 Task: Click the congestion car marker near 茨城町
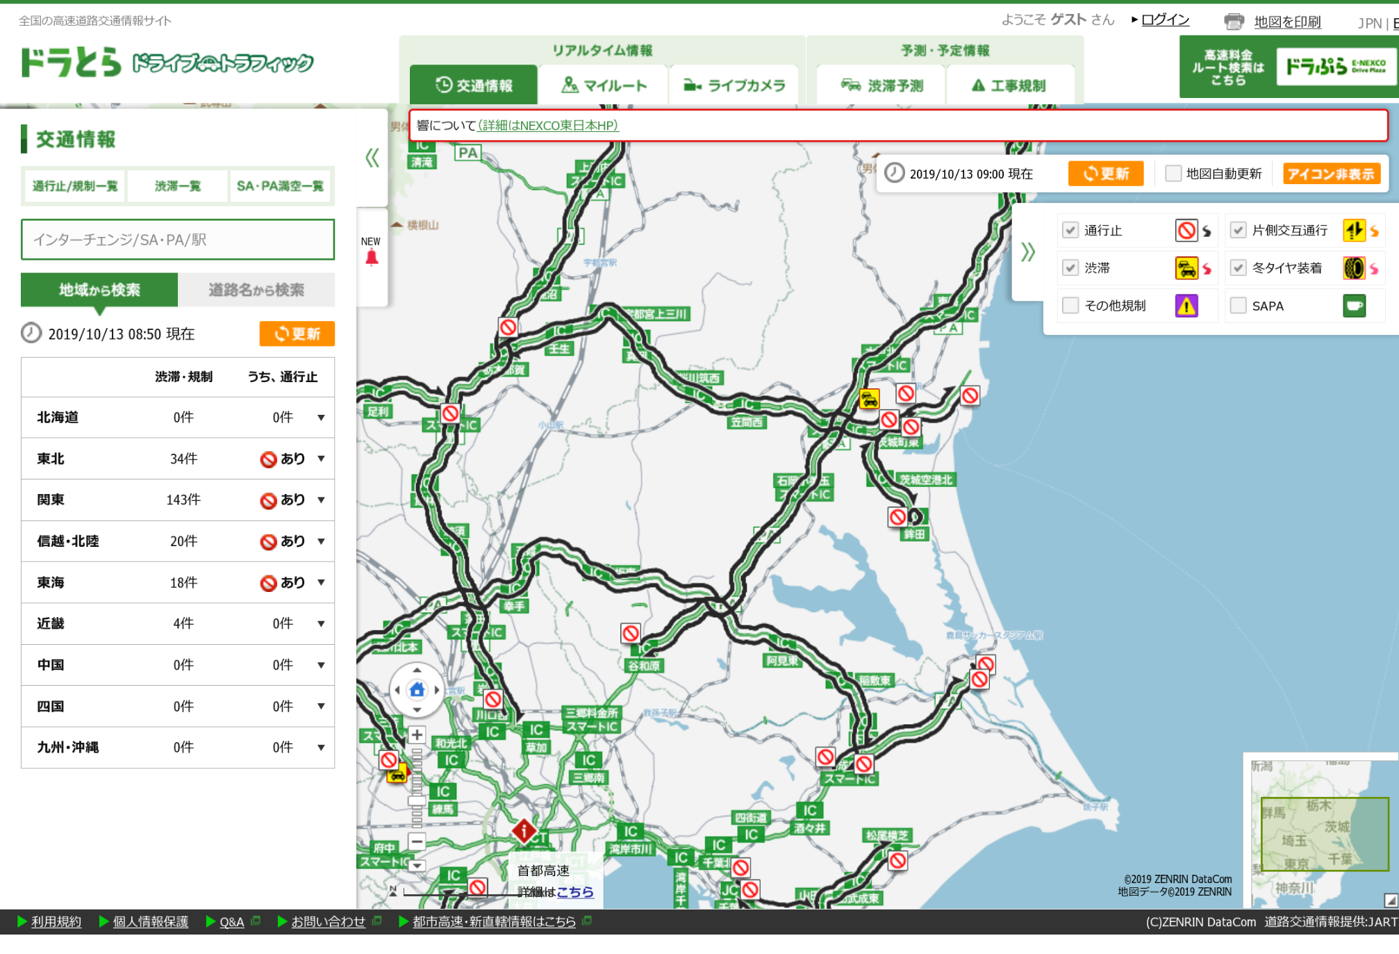870,400
